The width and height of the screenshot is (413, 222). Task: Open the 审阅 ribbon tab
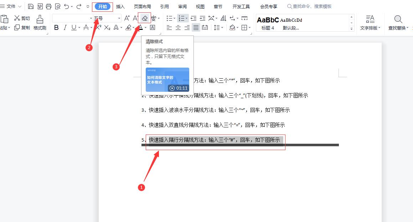(x=182, y=6)
